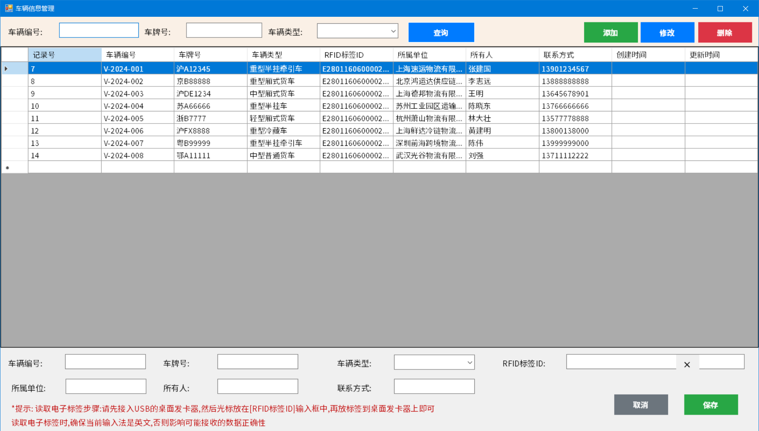Select phone cell 13711112222
The width and height of the screenshot is (759, 431).
(x=575, y=155)
